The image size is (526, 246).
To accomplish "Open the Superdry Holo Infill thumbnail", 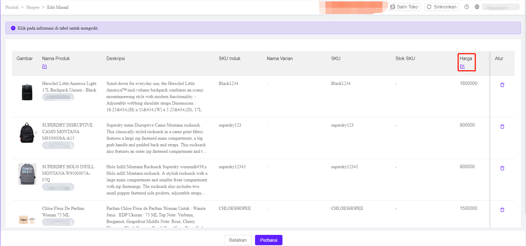I will [x=27, y=174].
